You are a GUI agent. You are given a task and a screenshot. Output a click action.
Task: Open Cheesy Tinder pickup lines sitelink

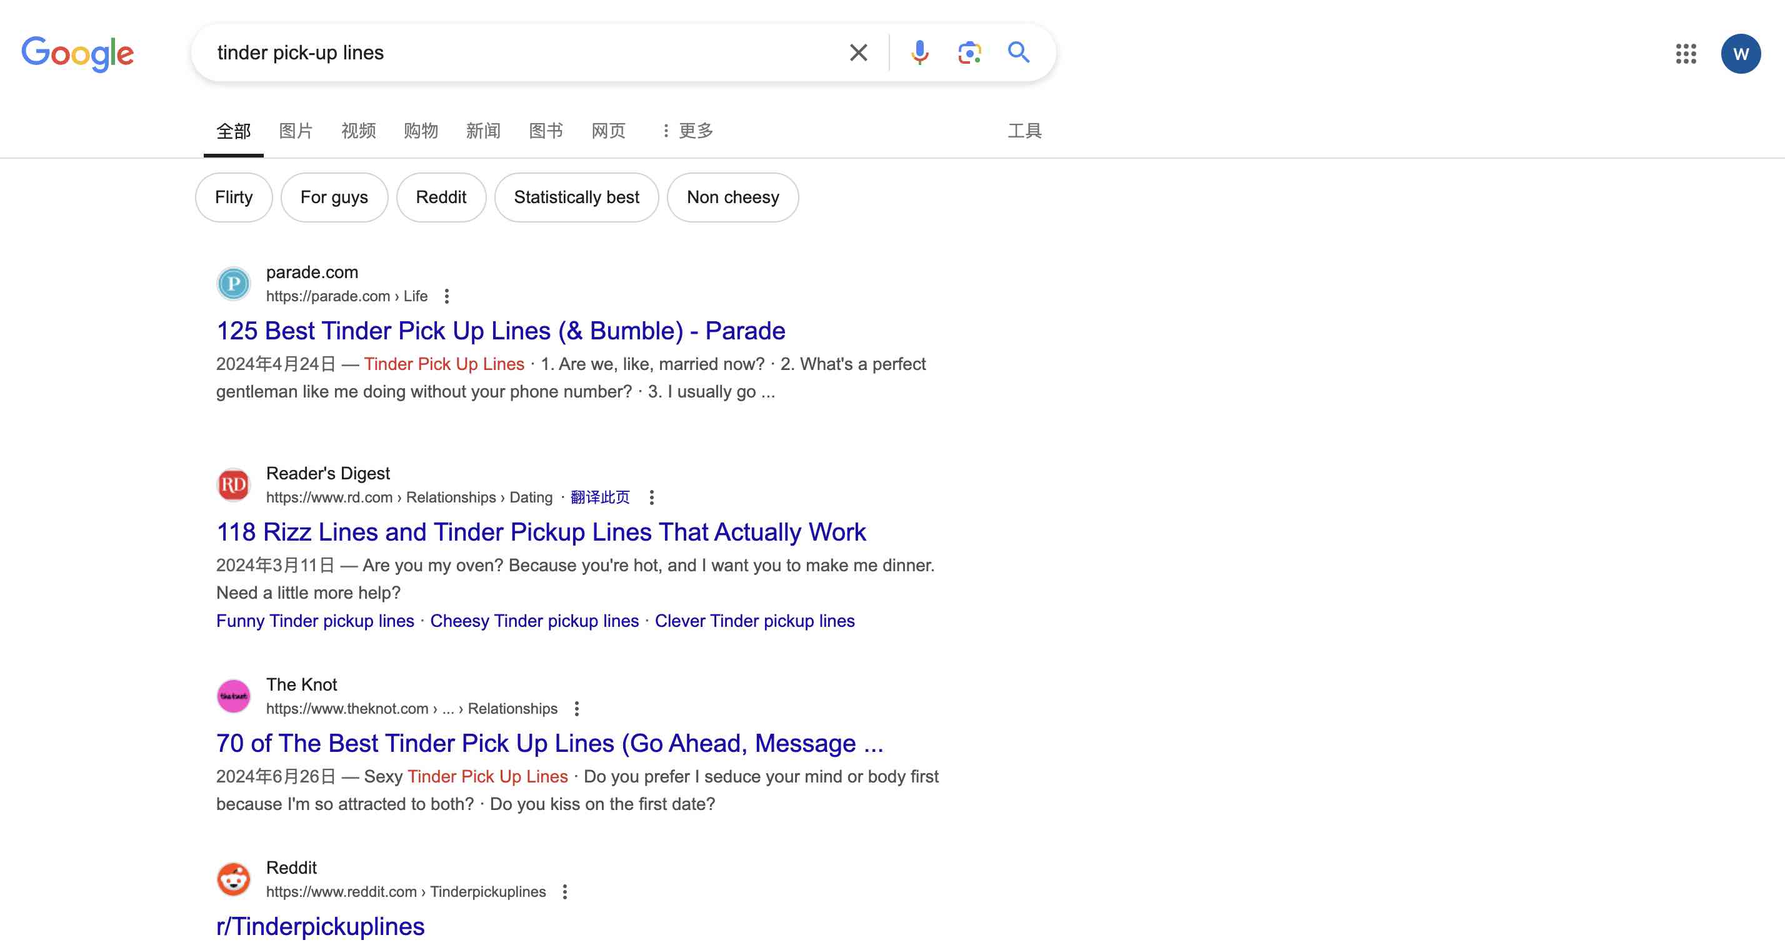pyautogui.click(x=534, y=621)
